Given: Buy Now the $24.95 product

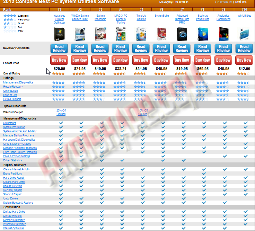Looking at the screenshot, I should pyautogui.click(x=80, y=60).
